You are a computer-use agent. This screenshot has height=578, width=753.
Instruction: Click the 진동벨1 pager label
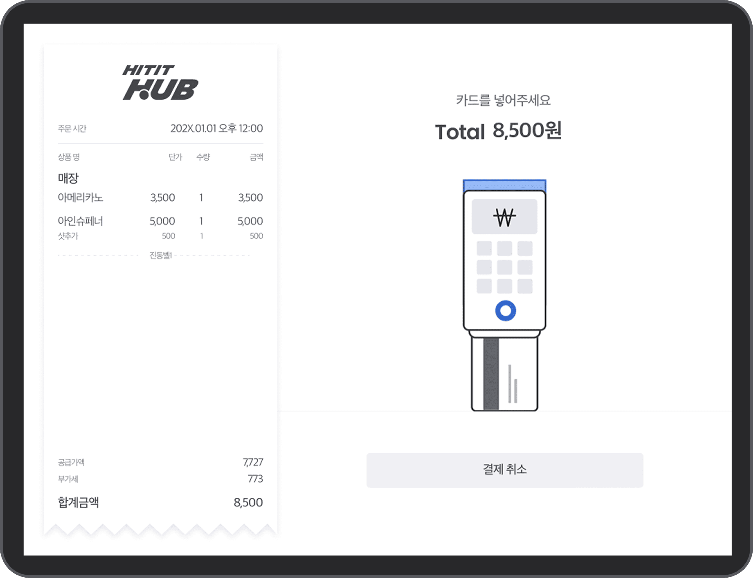(160, 255)
